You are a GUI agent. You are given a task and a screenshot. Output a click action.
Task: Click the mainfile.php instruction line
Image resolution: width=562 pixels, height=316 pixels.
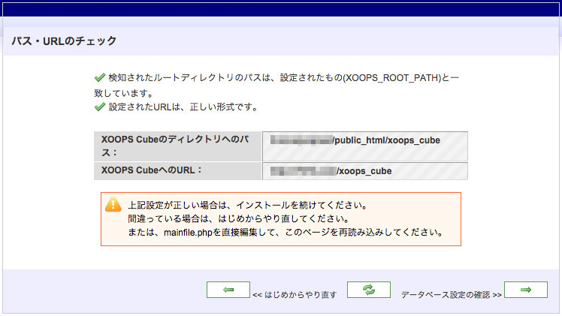click(x=284, y=232)
